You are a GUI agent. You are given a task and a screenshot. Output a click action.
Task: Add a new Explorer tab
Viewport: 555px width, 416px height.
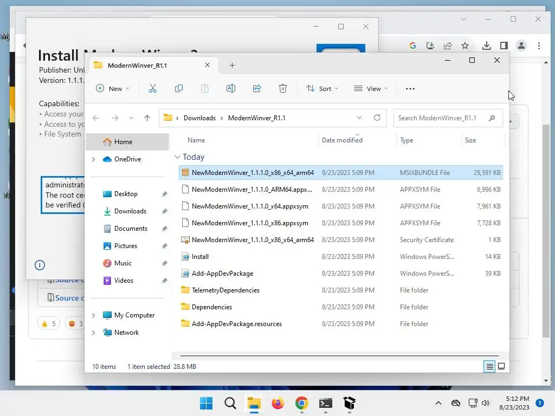pos(232,65)
